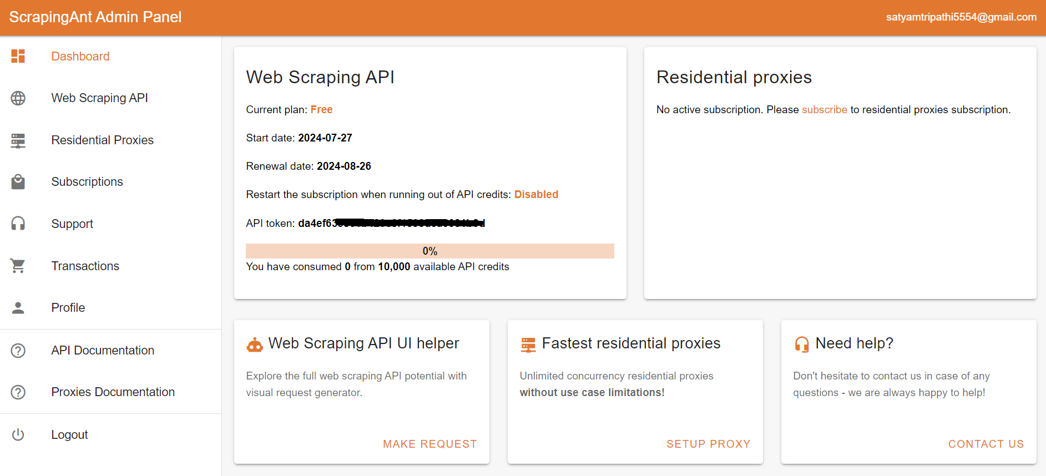Click the account email in the header
Image resolution: width=1046 pixels, height=476 pixels.
[961, 17]
